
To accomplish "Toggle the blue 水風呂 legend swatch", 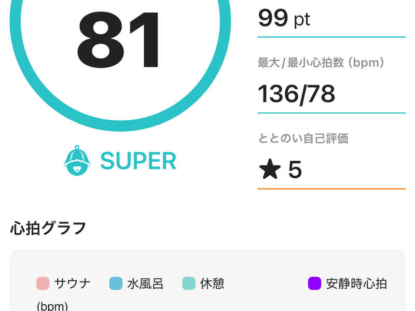I will click(116, 284).
